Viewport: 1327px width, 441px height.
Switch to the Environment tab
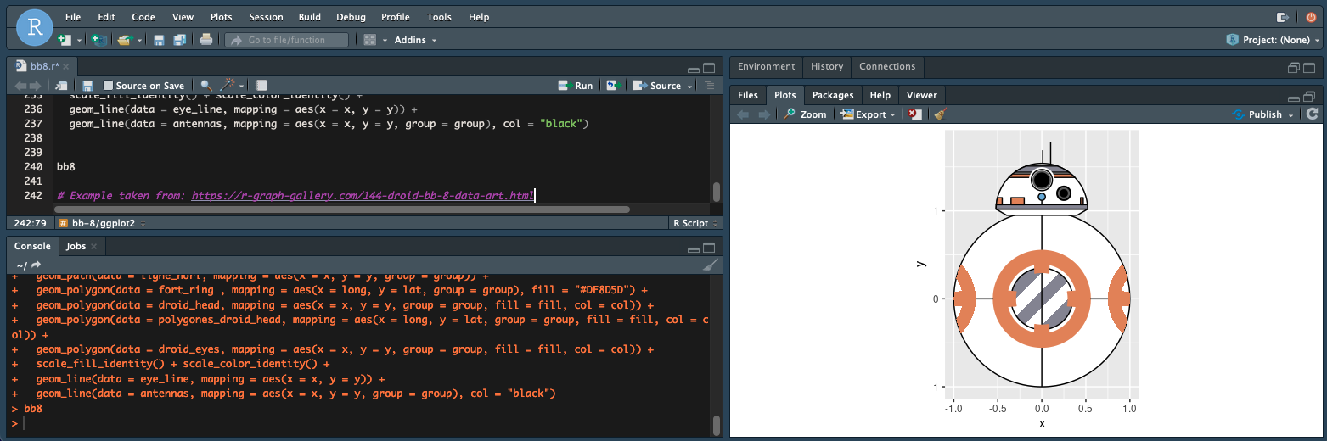[766, 66]
